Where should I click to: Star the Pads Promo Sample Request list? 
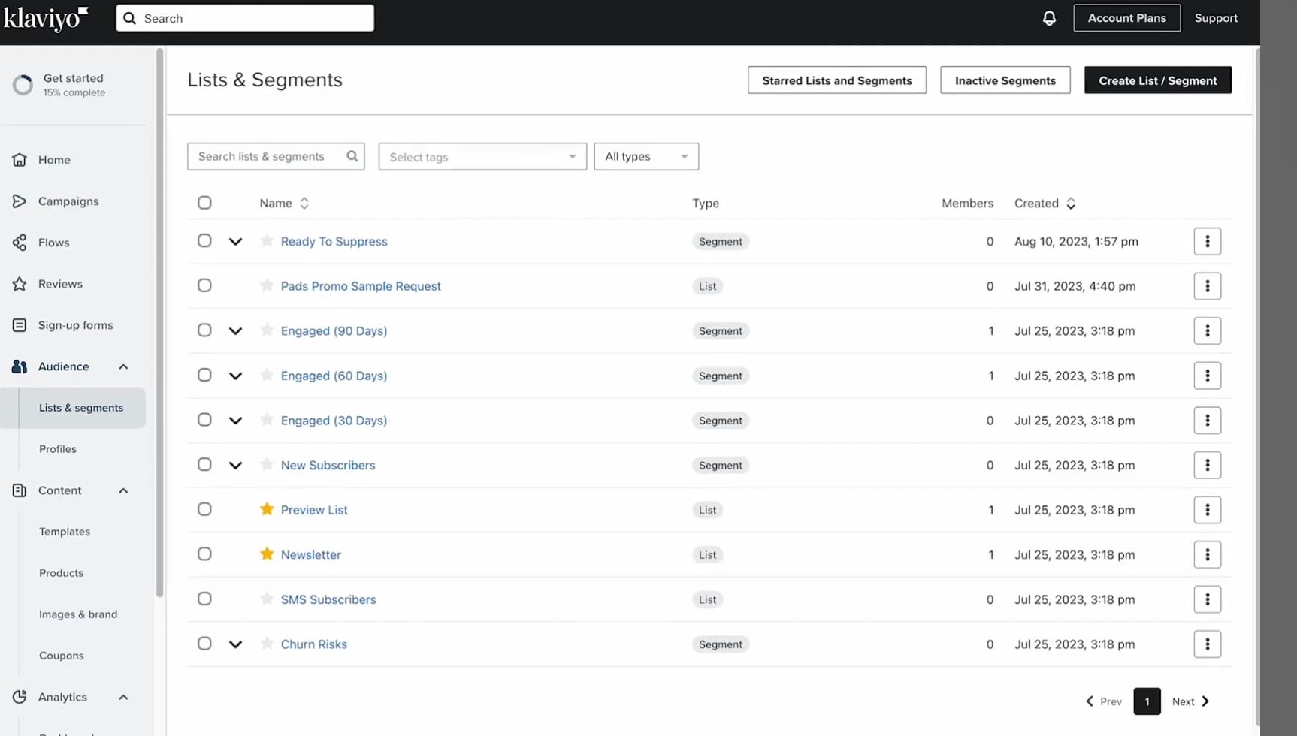(267, 285)
